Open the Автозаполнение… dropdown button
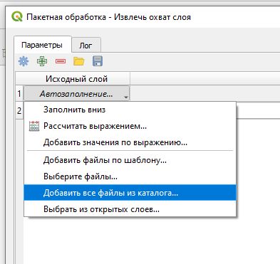280x264 pixels. [77, 94]
